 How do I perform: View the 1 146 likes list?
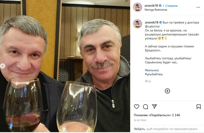[x=157, y=115]
